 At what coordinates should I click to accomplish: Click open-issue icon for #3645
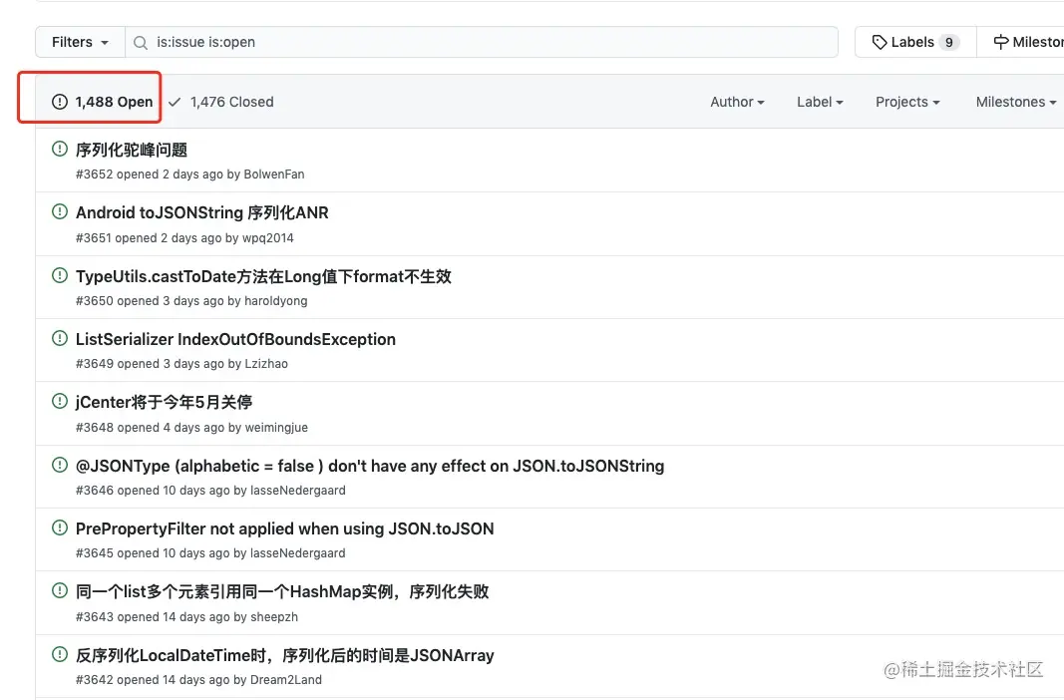point(60,527)
